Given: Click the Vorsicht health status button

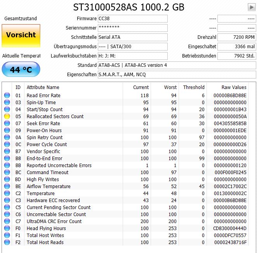Looking at the screenshot, I should click(21, 36).
